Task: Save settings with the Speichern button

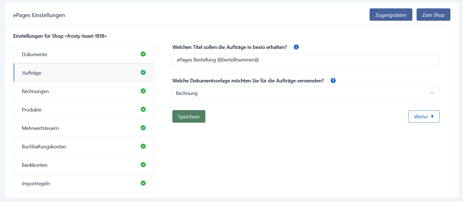Action: 189,117
